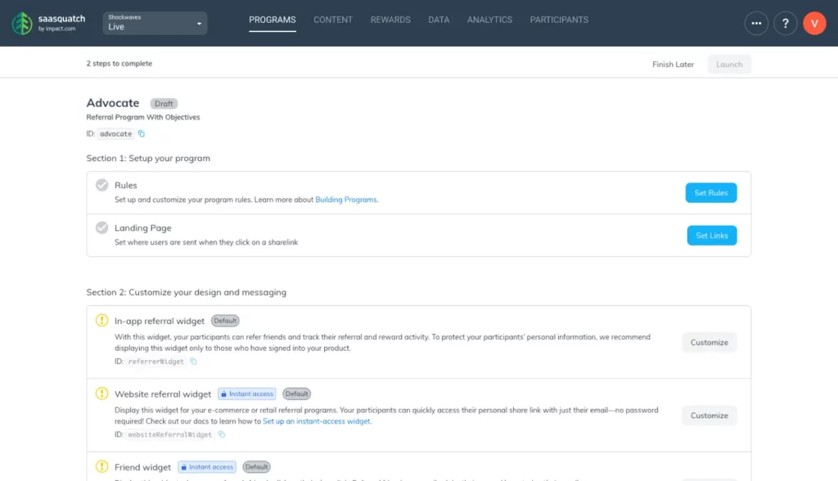Viewport: 838px width, 481px height.
Task: Open the user avatar V menu
Action: point(814,23)
